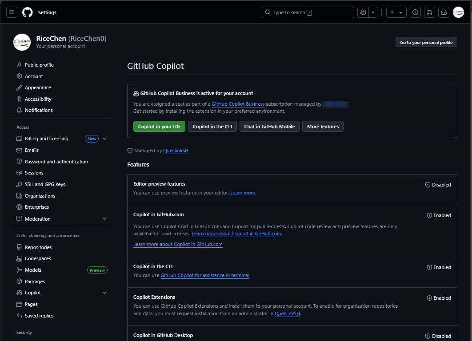The height and width of the screenshot is (341, 472).
Task: Click Chat in GitHub Mobile button
Action: click(269, 127)
